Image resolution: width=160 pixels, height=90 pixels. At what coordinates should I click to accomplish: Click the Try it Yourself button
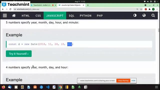[19, 54]
